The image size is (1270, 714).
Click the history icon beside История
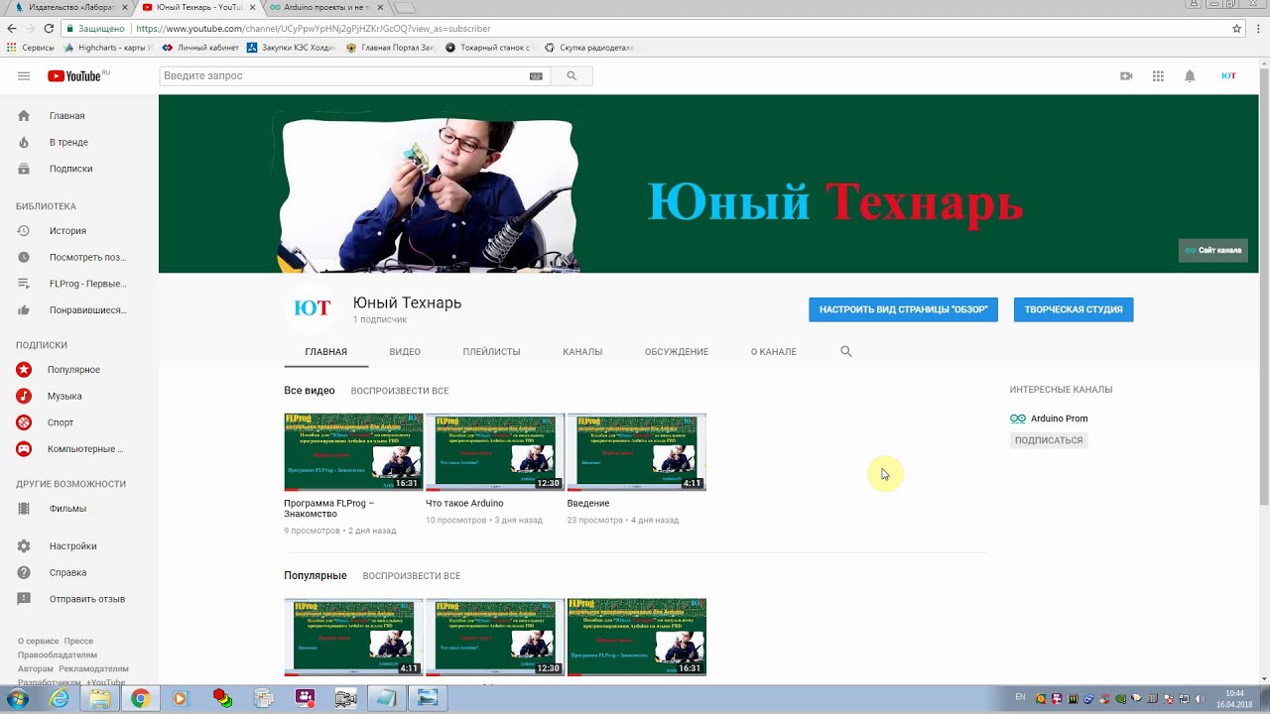point(24,231)
